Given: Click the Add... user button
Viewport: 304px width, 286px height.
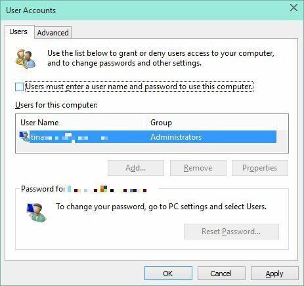Looking at the screenshot, I should coord(136,168).
